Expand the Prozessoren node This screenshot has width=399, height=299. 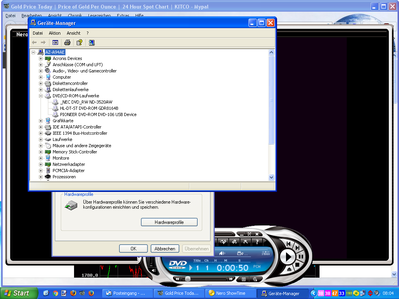coord(41,177)
